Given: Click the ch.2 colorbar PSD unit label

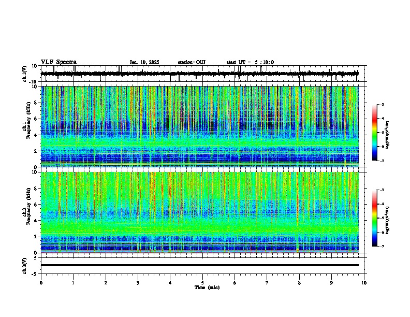Looking at the screenshot, I should click(x=388, y=220).
